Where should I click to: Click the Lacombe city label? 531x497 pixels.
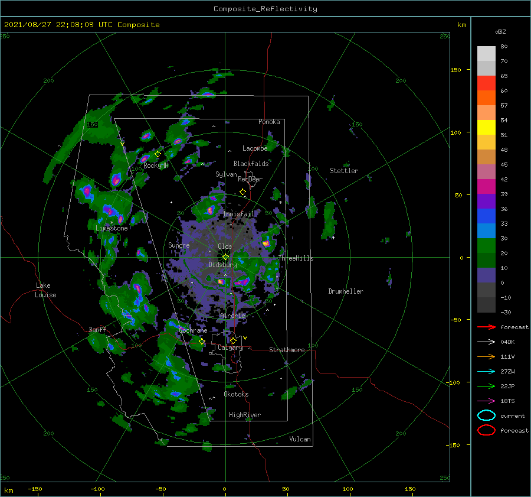(x=255, y=148)
